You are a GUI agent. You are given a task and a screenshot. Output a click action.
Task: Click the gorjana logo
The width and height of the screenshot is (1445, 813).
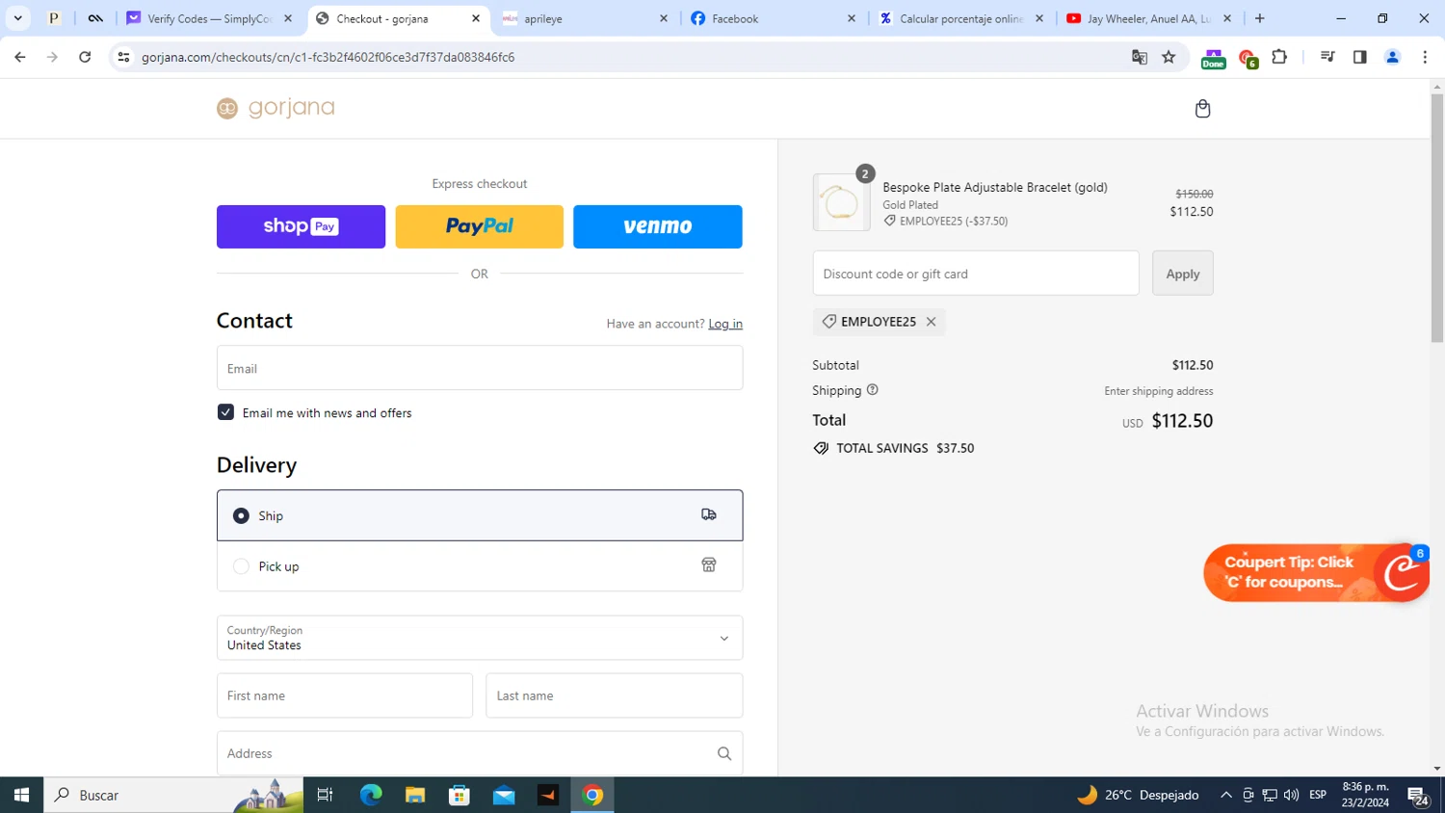(276, 108)
